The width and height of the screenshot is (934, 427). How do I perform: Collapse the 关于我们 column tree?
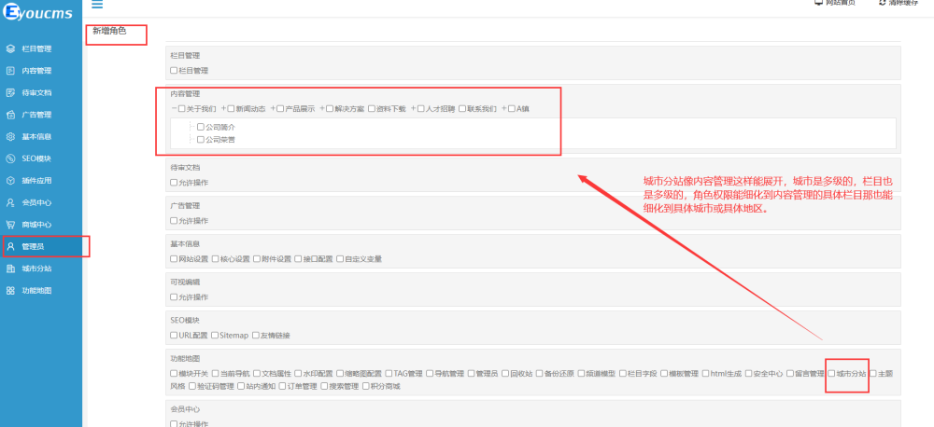[174, 109]
